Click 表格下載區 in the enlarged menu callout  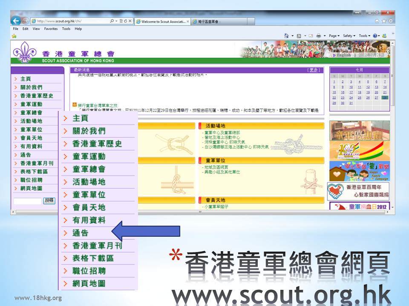click(93, 258)
